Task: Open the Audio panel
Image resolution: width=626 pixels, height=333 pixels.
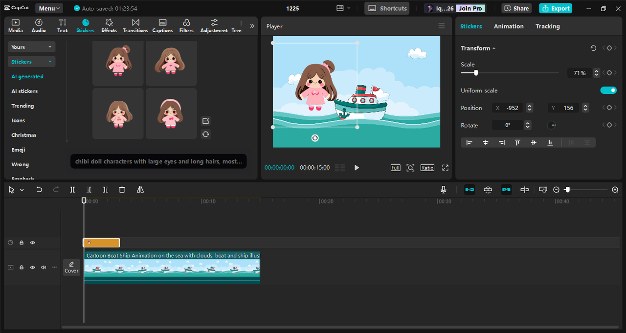Action: click(x=39, y=26)
